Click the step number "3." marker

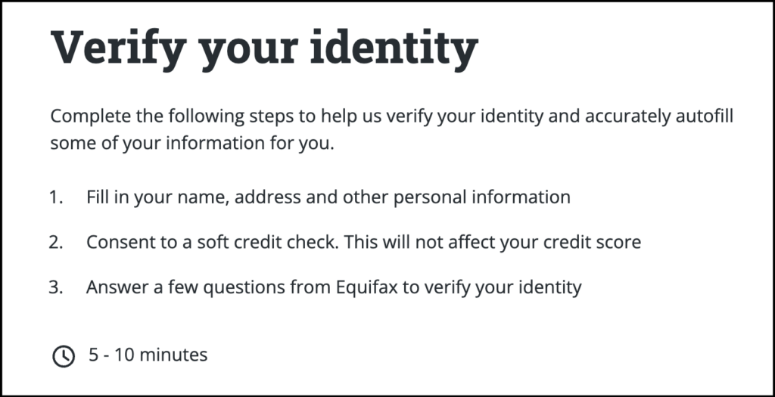58,287
